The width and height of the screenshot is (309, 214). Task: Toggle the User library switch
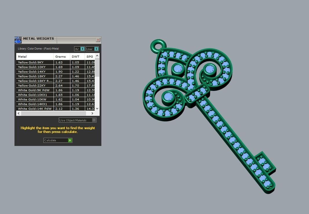pyautogui.click(x=92, y=49)
